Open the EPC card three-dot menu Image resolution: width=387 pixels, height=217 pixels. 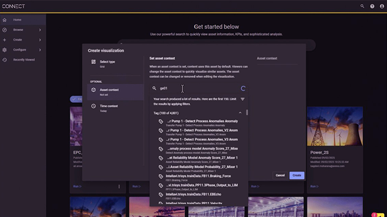point(119,187)
